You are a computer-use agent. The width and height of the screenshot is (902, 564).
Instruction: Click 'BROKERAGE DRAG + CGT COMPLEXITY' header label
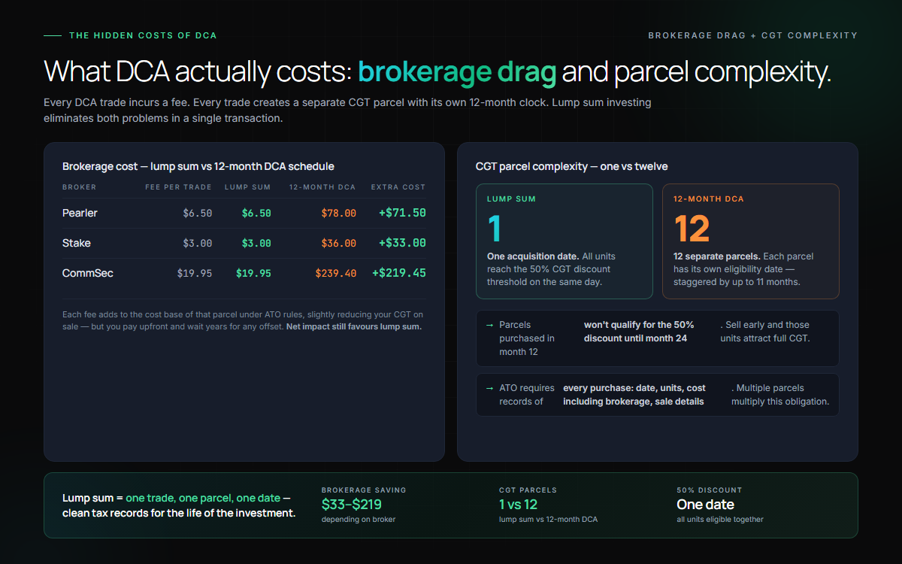click(x=752, y=35)
